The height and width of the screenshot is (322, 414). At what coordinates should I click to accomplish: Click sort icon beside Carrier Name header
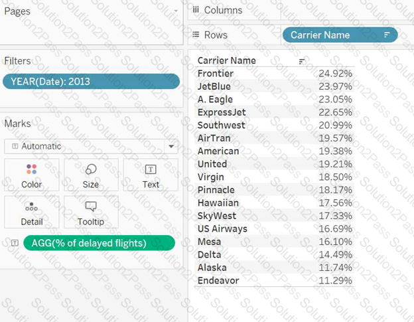[303, 61]
